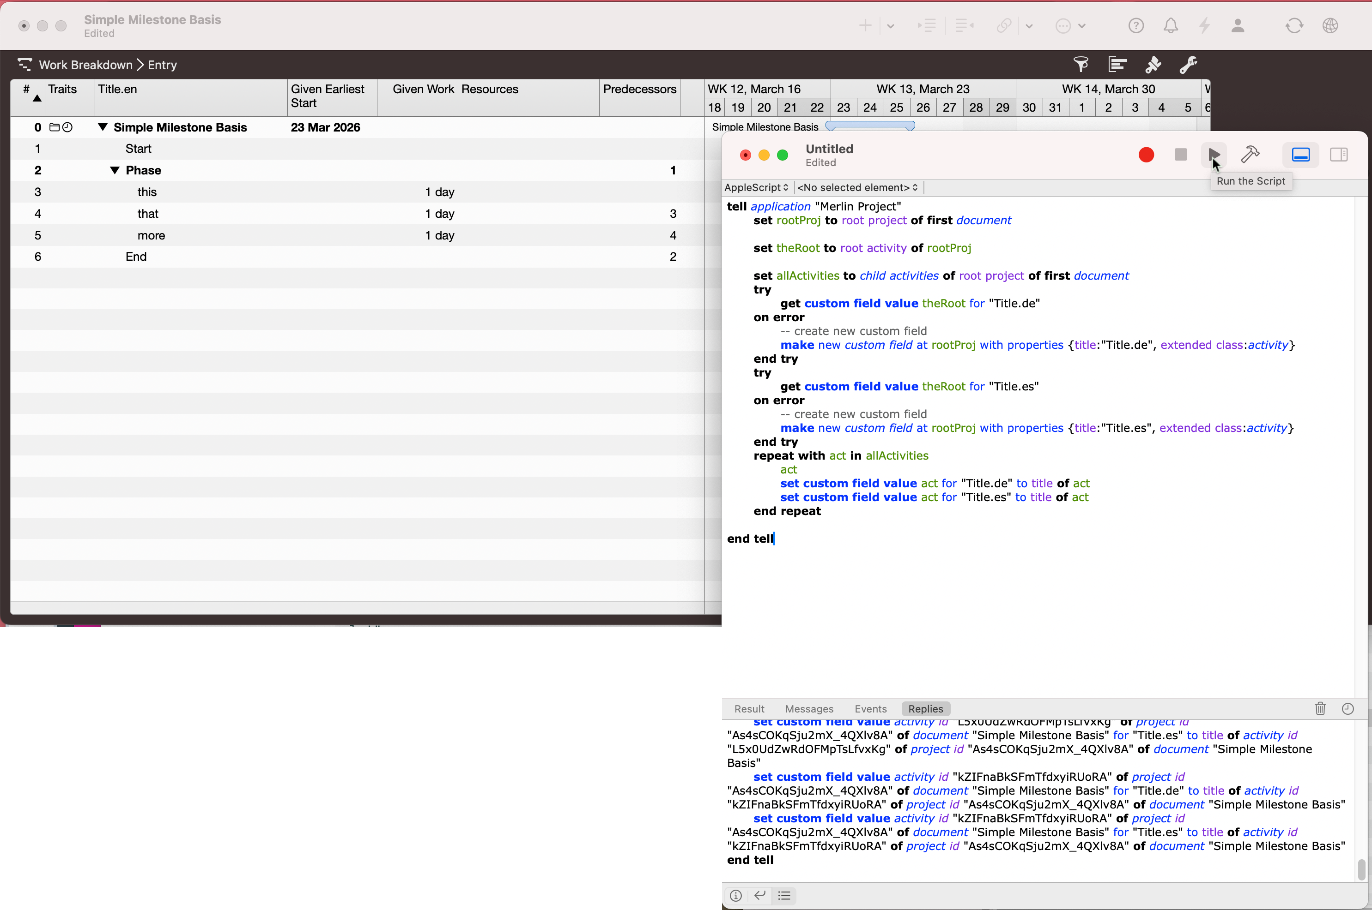The width and height of the screenshot is (1372, 910).
Task: Show the log list icon view
Action: pos(784,896)
